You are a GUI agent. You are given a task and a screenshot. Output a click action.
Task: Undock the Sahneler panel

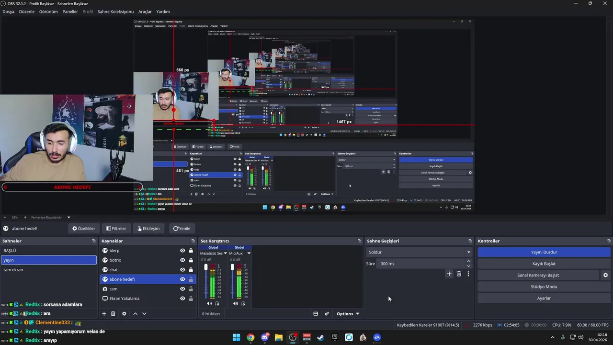tap(94, 241)
